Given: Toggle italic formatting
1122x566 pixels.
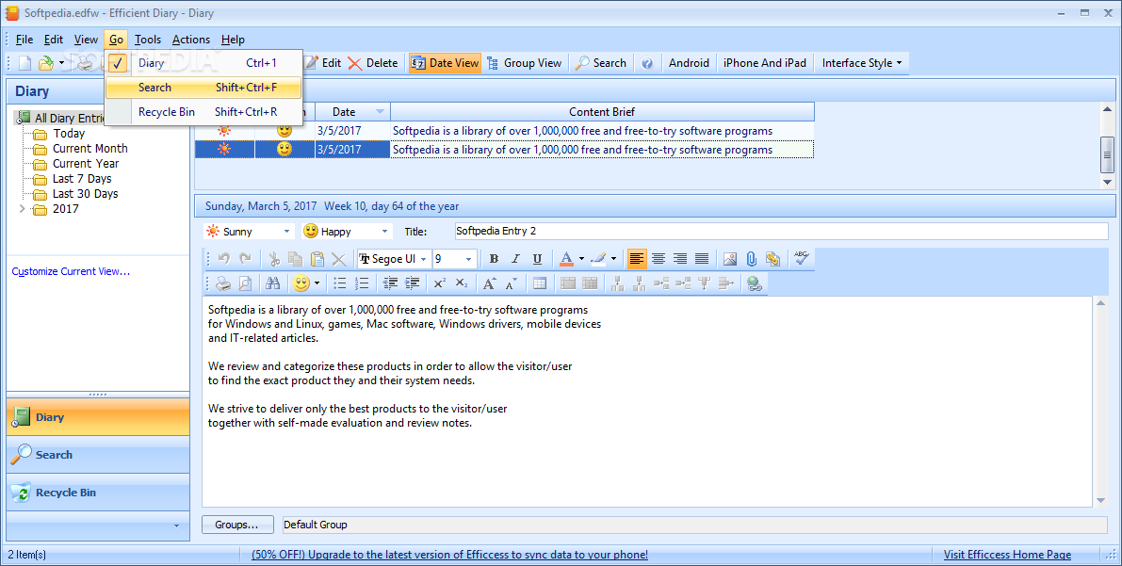Looking at the screenshot, I should pyautogui.click(x=515, y=259).
